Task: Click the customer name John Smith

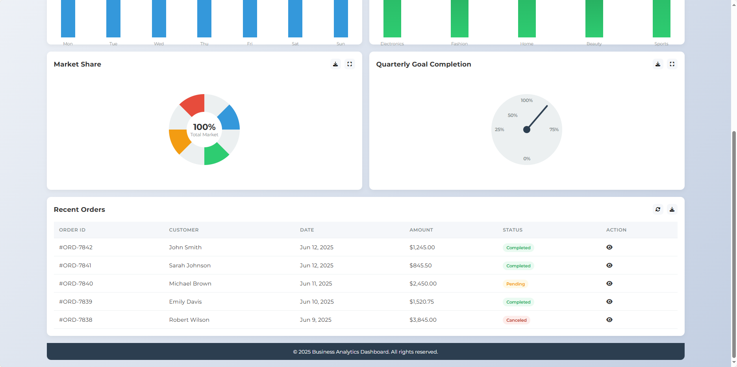Action: pos(185,247)
